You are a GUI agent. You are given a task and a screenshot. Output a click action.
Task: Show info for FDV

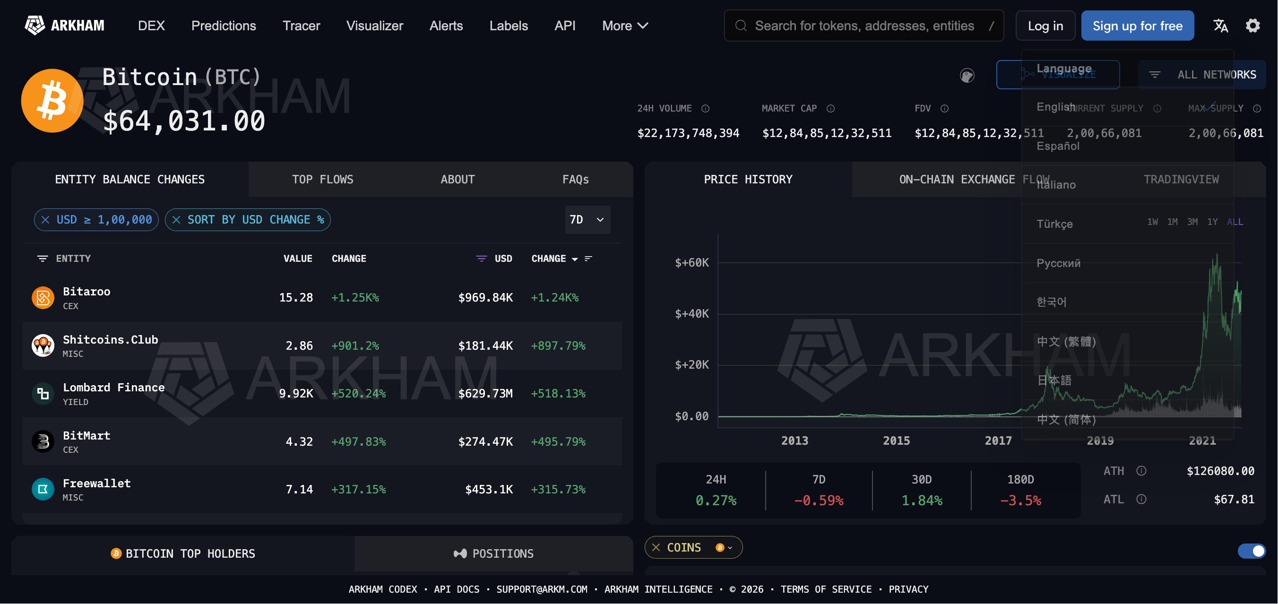(945, 109)
